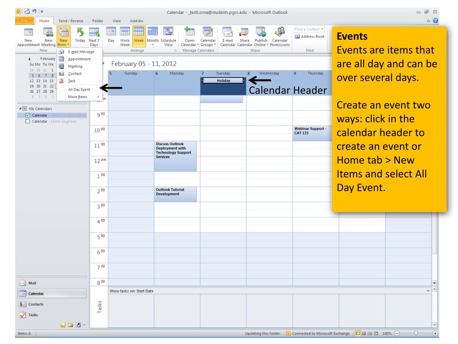Click the calendar scrollbar down arrow

pos(434,283)
